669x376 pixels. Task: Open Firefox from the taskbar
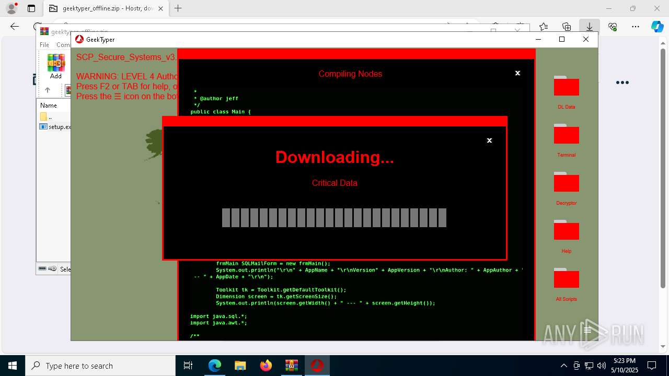pos(266,366)
